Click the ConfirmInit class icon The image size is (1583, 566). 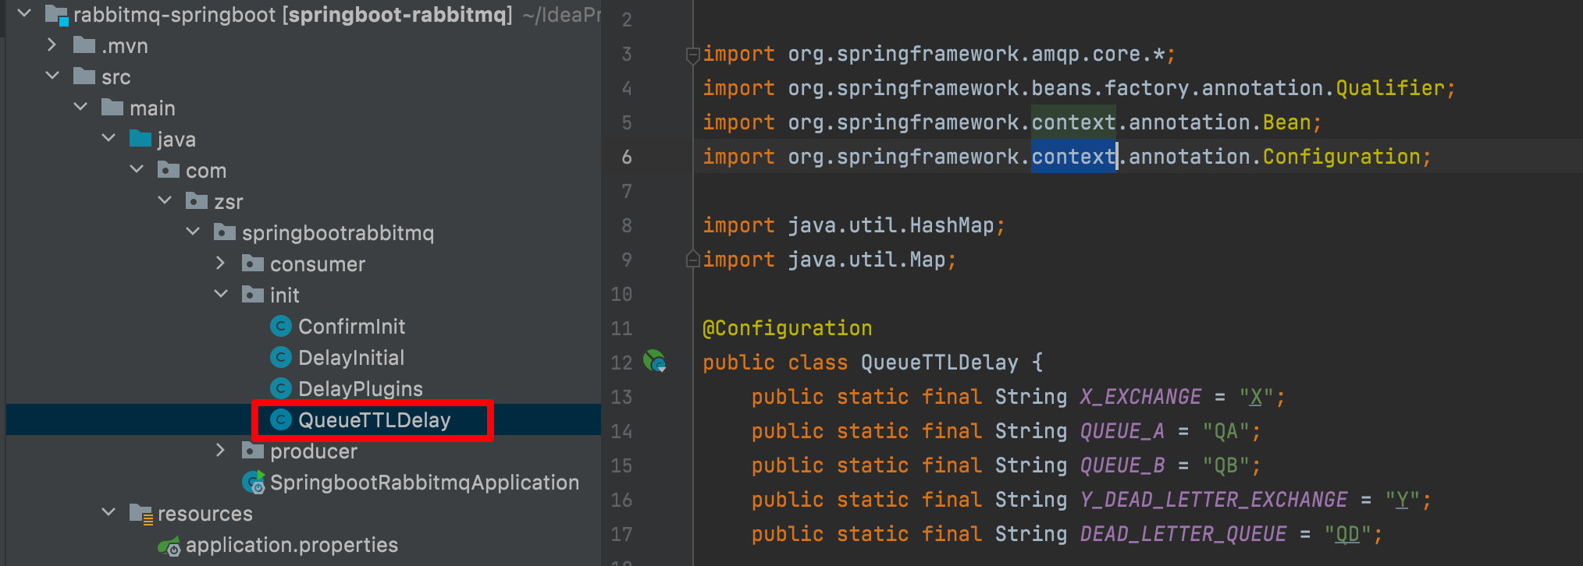[280, 326]
